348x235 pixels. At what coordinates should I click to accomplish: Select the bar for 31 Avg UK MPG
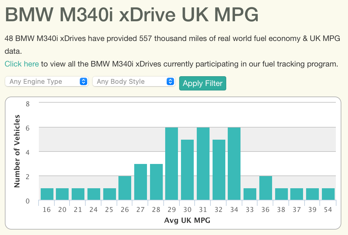click(203, 164)
